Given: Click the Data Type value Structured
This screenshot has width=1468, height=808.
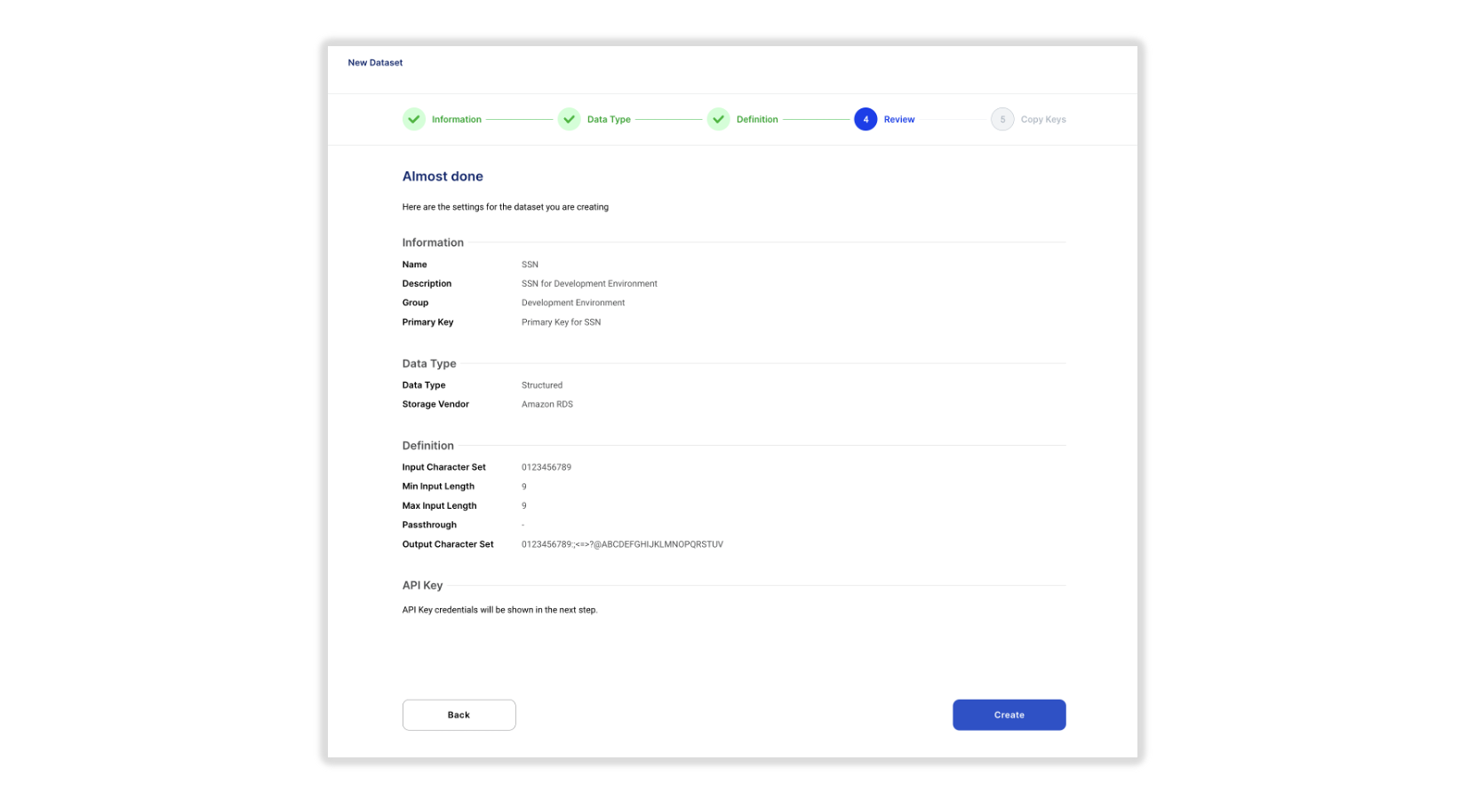Looking at the screenshot, I should [542, 385].
